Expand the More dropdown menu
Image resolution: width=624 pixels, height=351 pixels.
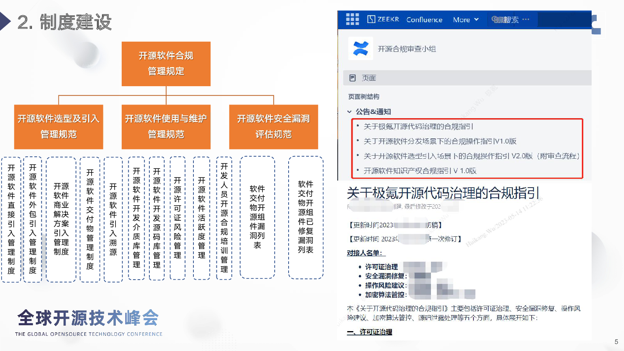466,19
